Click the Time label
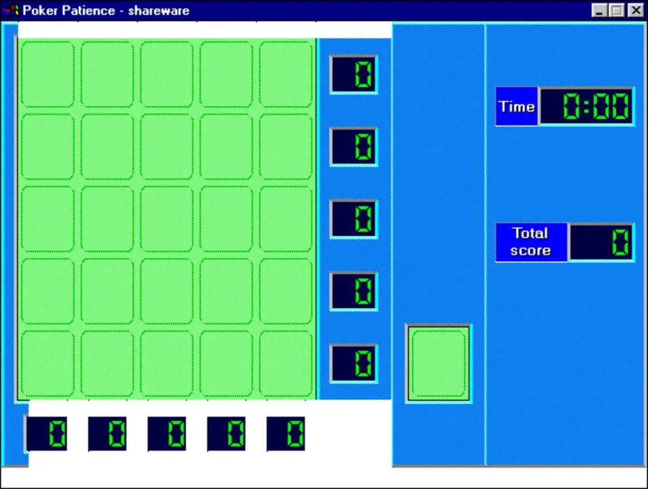 pos(516,106)
